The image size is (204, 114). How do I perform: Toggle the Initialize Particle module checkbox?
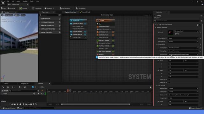[113, 43]
